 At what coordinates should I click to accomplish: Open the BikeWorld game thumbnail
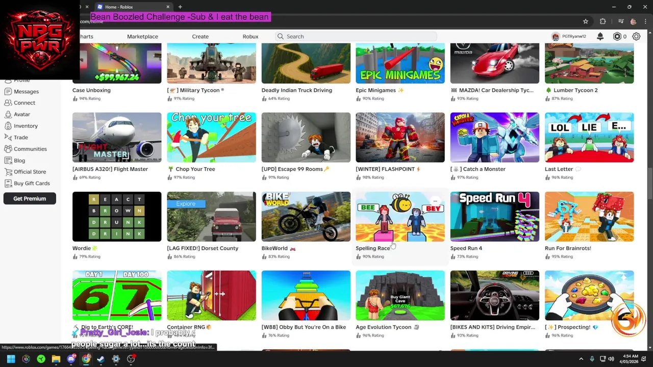click(x=306, y=217)
